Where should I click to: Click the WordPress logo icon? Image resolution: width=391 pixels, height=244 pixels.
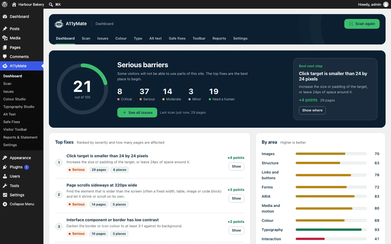tap(5, 4)
